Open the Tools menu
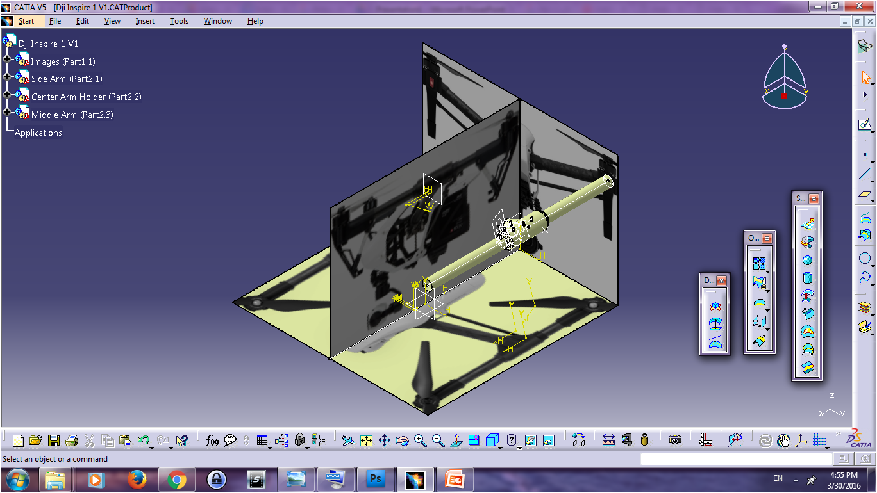 click(x=179, y=21)
